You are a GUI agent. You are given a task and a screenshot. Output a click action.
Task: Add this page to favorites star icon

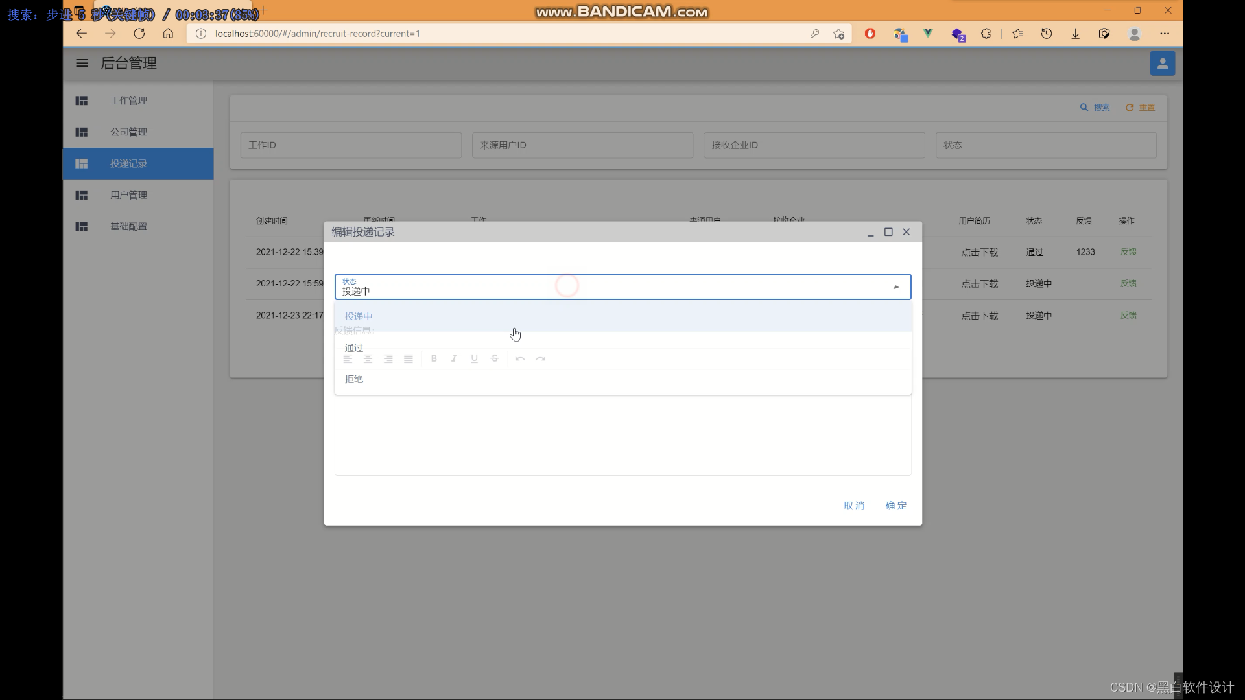pyautogui.click(x=839, y=34)
